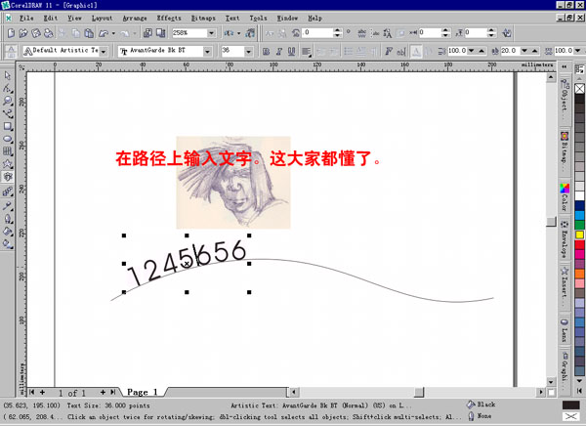Choose the Eyedropper tool

8,205
